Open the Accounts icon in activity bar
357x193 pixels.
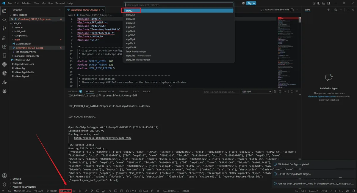coord(4,176)
